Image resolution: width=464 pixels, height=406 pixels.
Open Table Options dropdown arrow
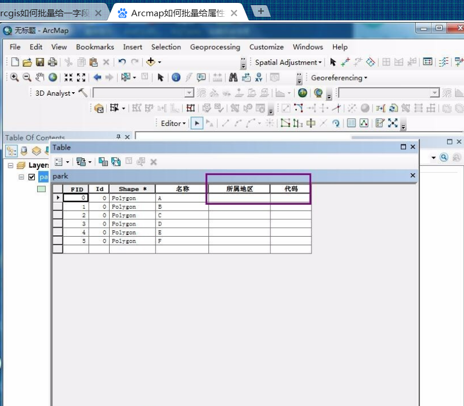pos(67,162)
